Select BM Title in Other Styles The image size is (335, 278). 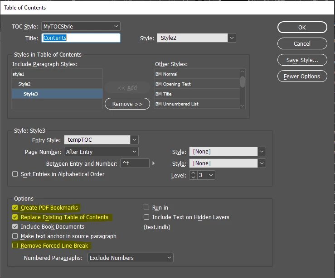(x=197, y=94)
